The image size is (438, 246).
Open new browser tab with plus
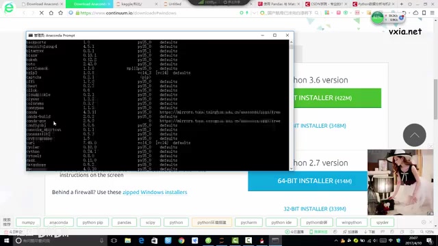[402, 4]
